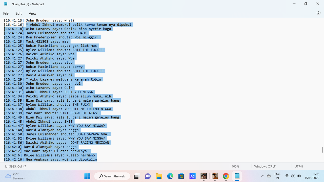Click line 'Aiko Lazarev says: Cuih'
This screenshot has width=324, height=182.
pyautogui.click(x=38, y=88)
